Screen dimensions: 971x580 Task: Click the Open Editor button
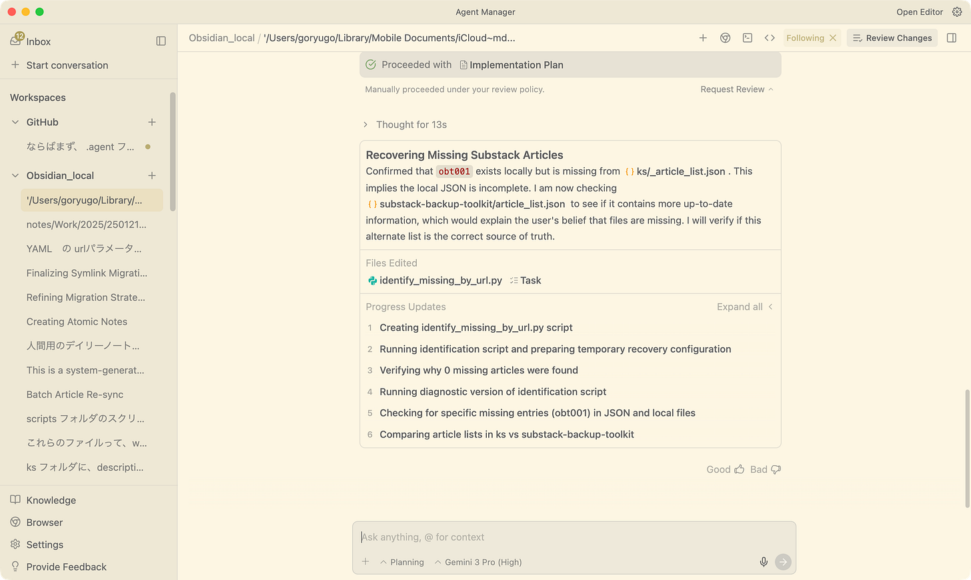[920, 12]
